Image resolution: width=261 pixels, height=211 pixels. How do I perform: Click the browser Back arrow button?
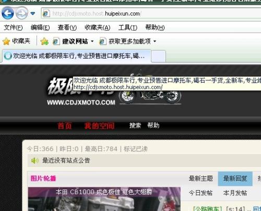tap(7, 13)
